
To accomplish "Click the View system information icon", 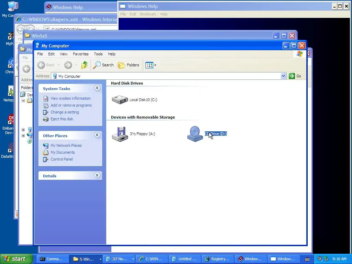I will pos(46,99).
